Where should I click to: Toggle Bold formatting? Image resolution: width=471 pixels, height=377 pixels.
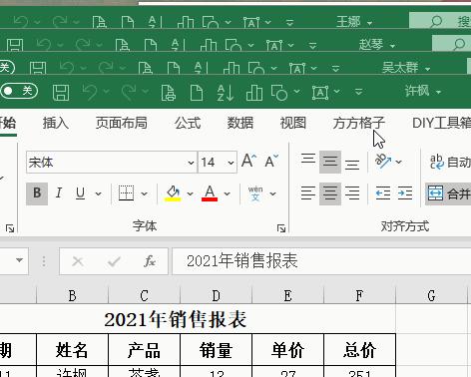(x=37, y=193)
